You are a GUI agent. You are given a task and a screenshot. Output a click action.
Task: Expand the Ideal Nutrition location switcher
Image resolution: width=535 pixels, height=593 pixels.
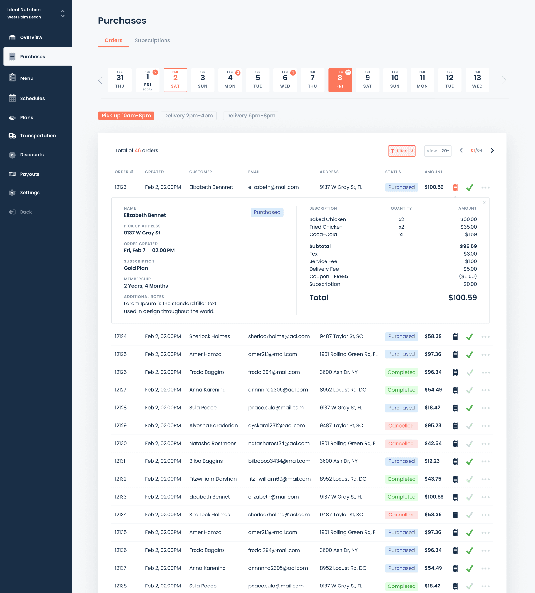tap(63, 14)
